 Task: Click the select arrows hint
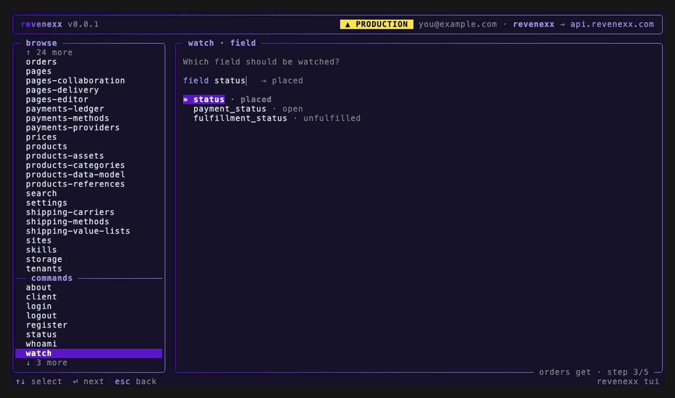coord(39,382)
